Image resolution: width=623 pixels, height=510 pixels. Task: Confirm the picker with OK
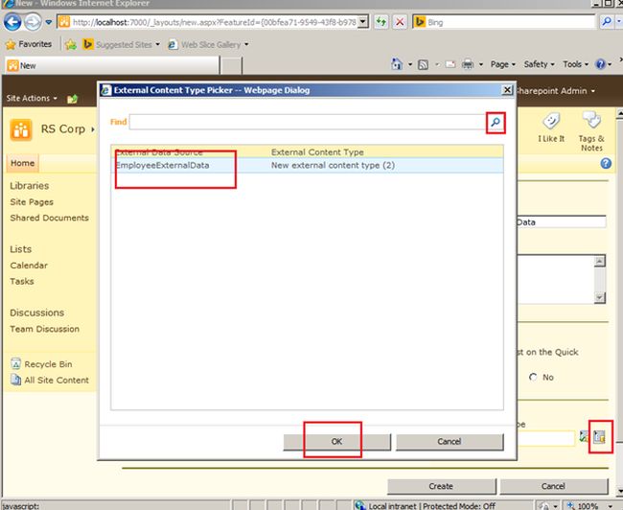click(336, 442)
